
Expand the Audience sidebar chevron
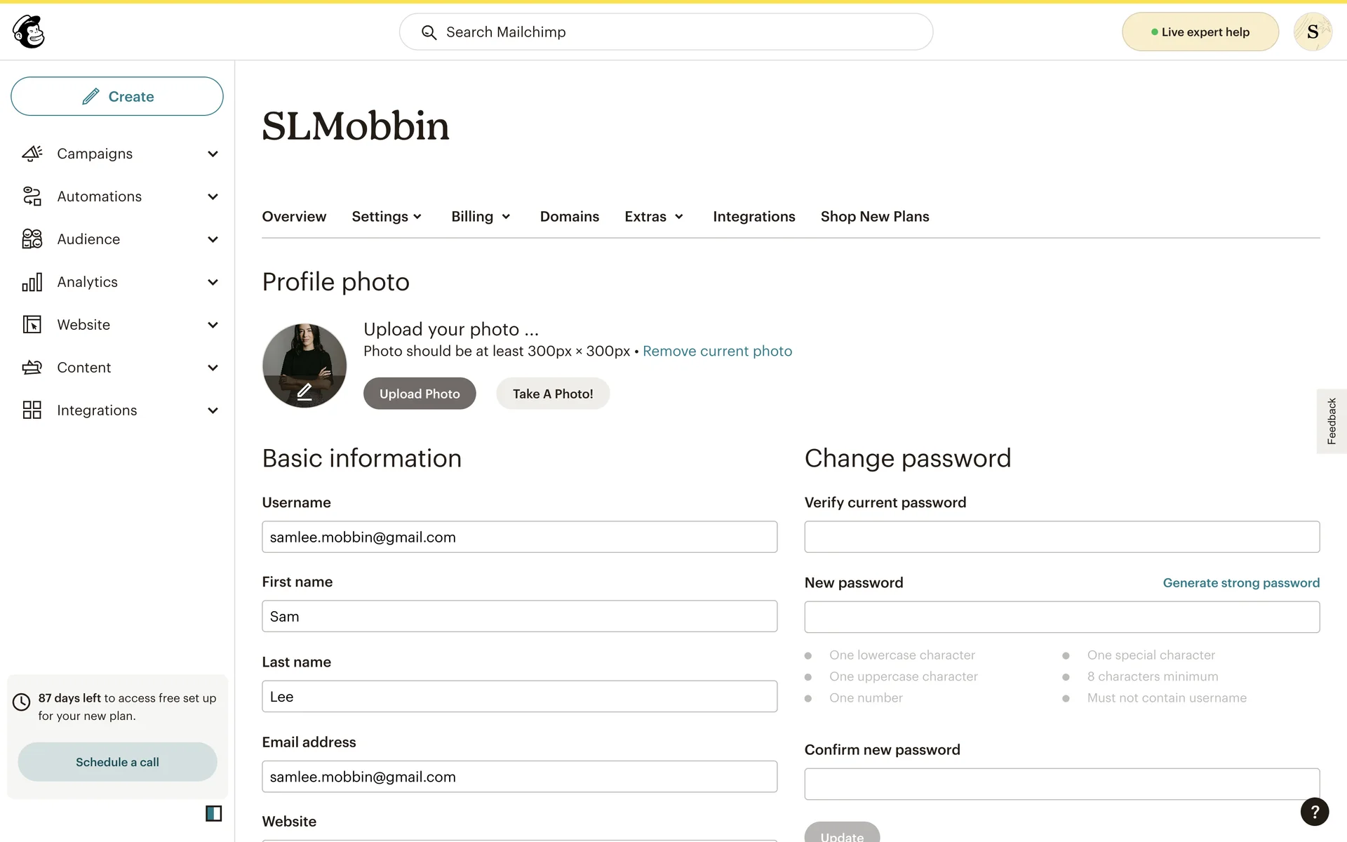coord(213,240)
